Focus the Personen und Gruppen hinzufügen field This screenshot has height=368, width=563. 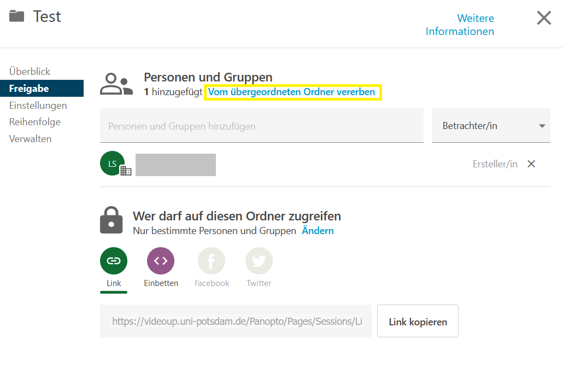[261, 126]
